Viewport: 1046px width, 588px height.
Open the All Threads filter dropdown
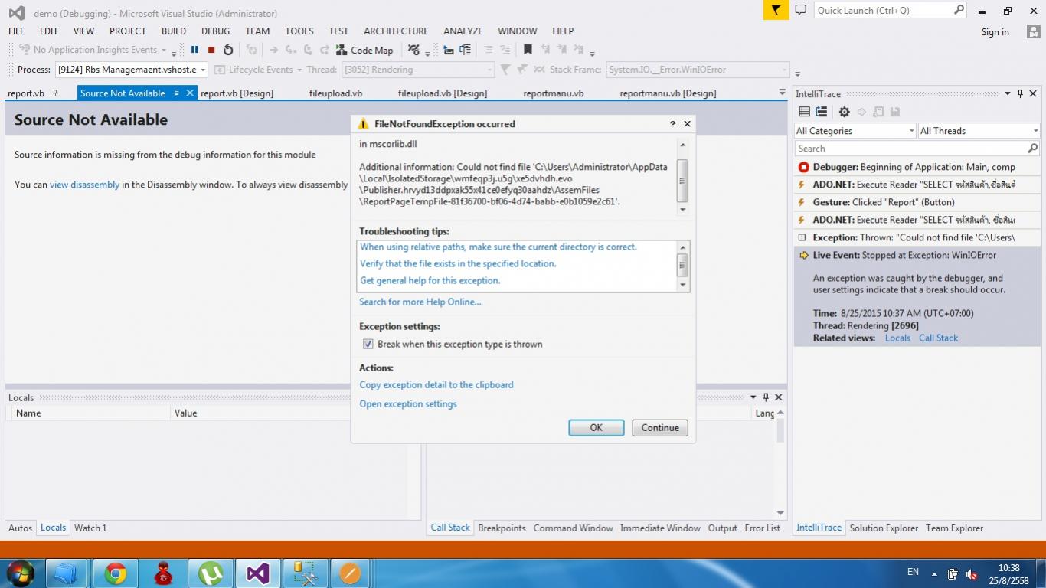tap(1035, 131)
